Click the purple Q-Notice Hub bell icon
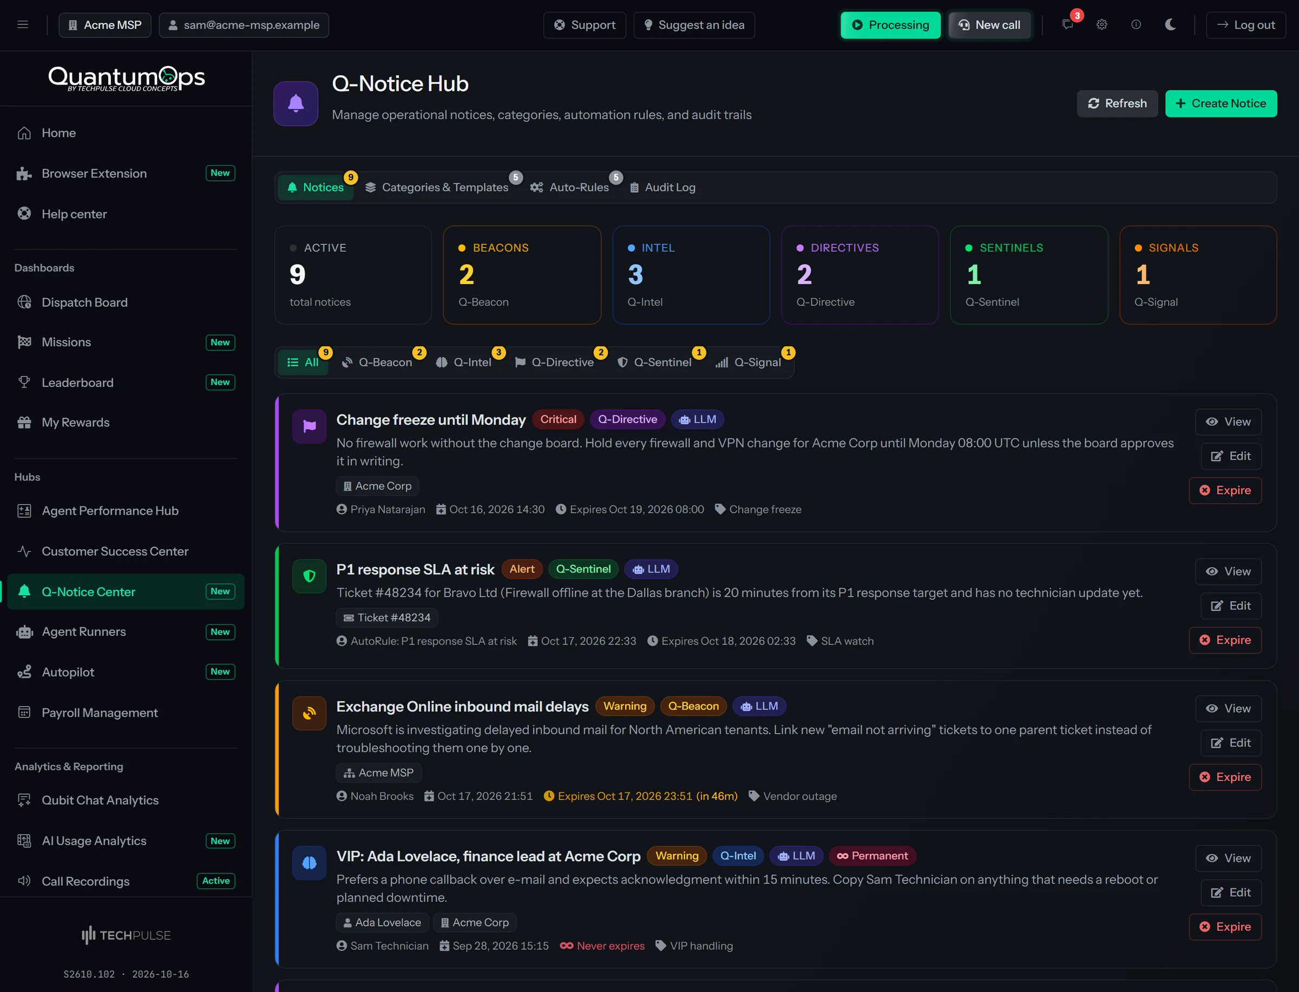This screenshot has height=992, width=1299. point(296,103)
